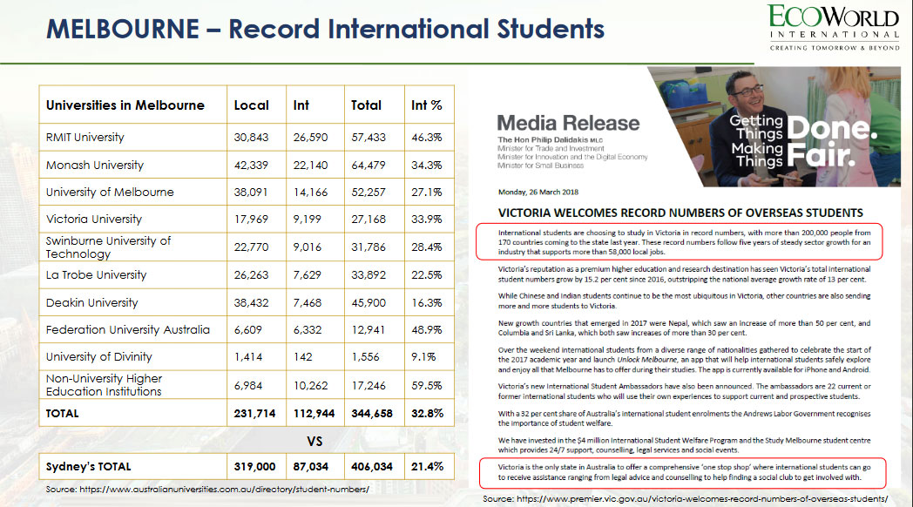Select the 'La Trobe University' row name
Screen dimensions: 913x507
pyautogui.click(x=96, y=274)
